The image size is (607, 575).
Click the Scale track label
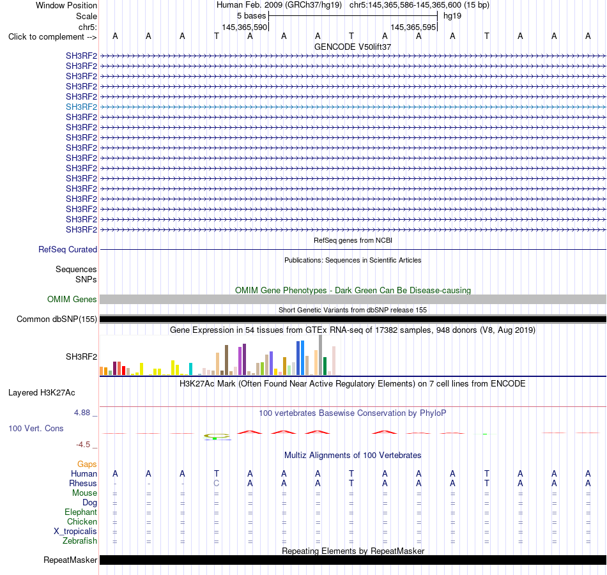pos(86,16)
